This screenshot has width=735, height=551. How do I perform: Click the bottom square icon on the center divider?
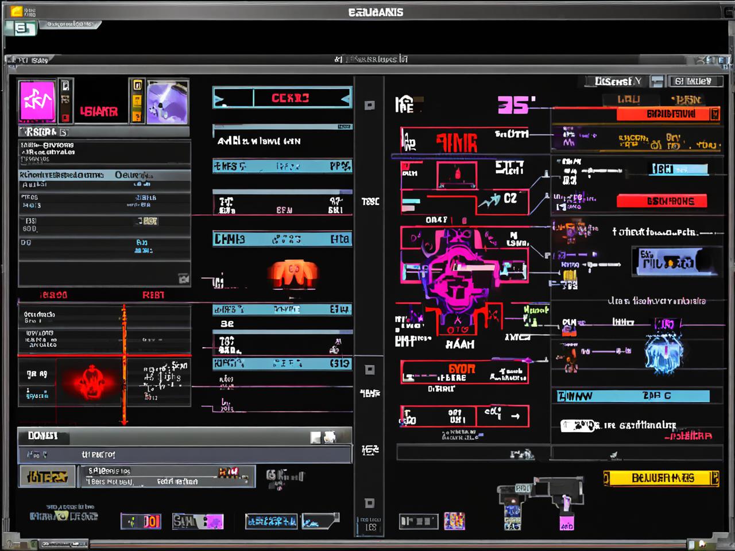click(x=370, y=503)
